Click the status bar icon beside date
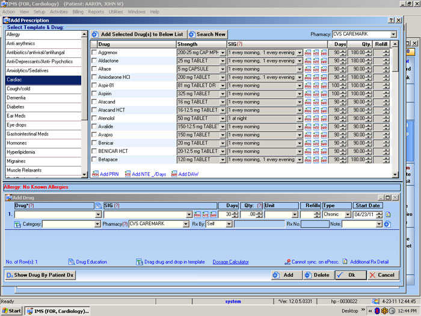421x316 pixels. tap(375, 301)
